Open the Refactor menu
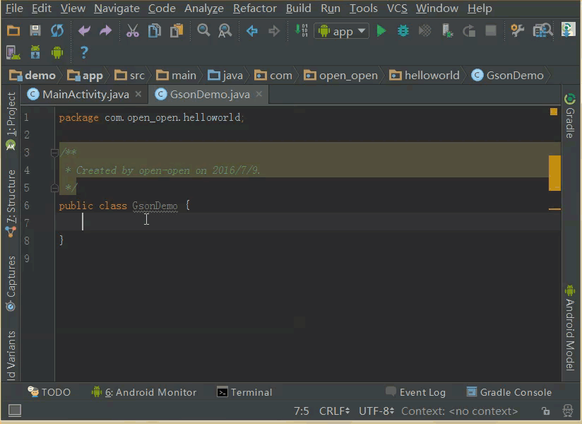 point(254,8)
